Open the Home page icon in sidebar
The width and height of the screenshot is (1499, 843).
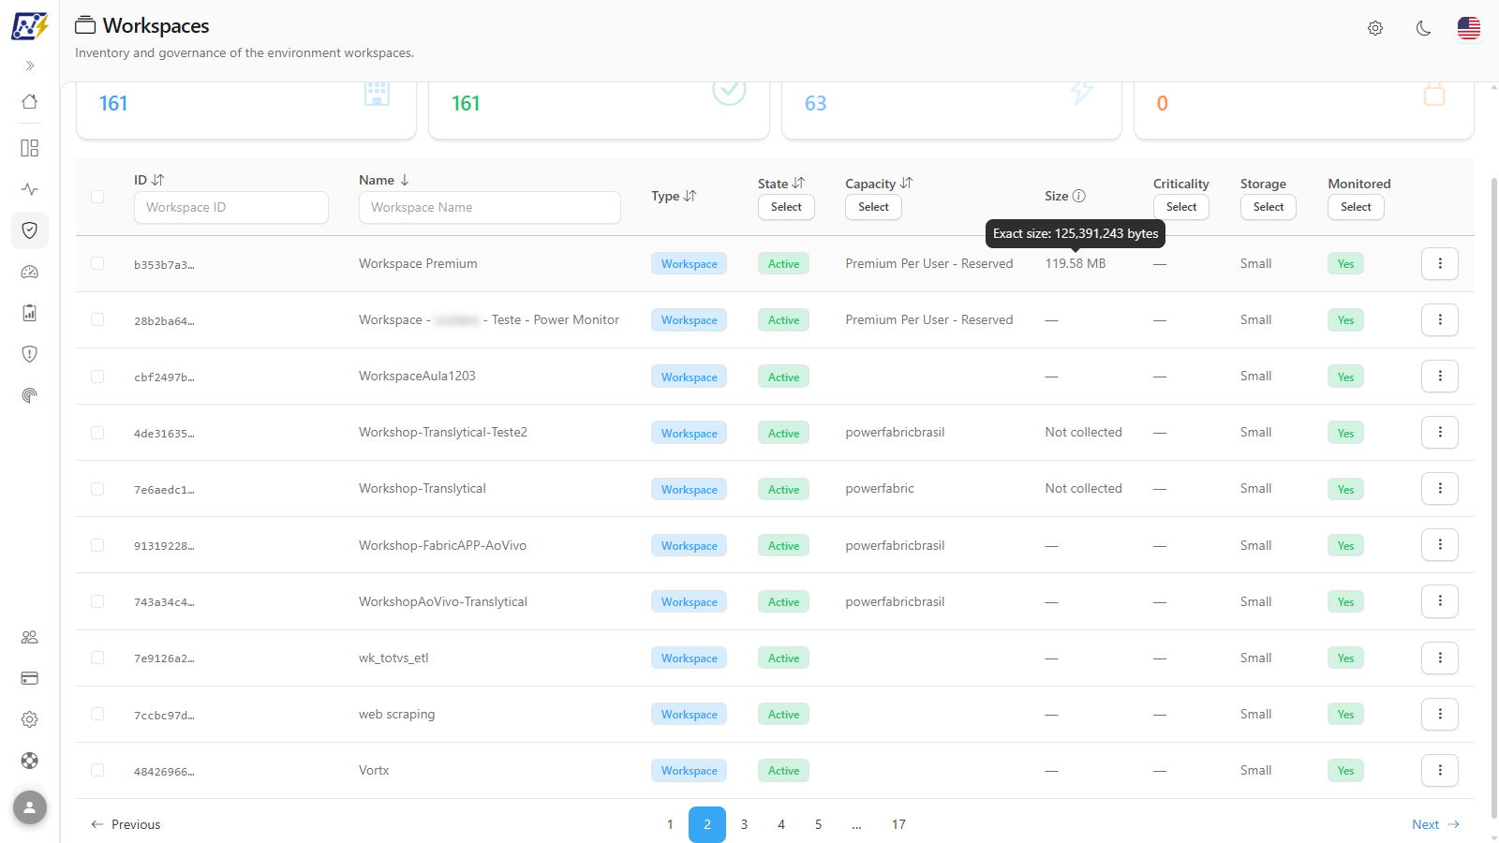point(30,101)
